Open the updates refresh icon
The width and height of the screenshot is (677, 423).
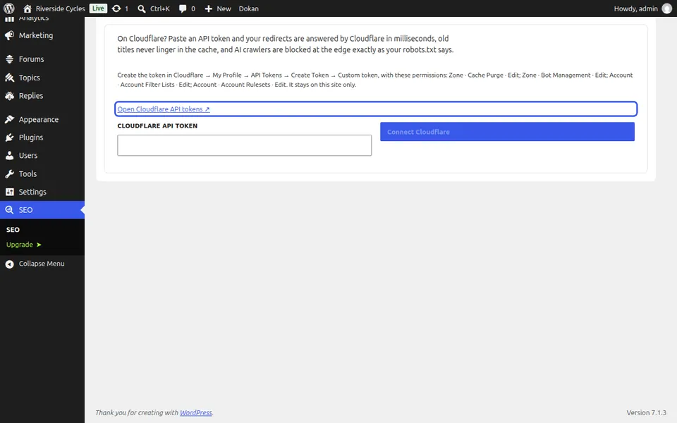point(116,8)
